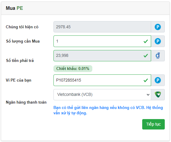This screenshot has height=142, width=171.
Task: Click the Tiếp tục button
Action: pyautogui.click(x=153, y=124)
